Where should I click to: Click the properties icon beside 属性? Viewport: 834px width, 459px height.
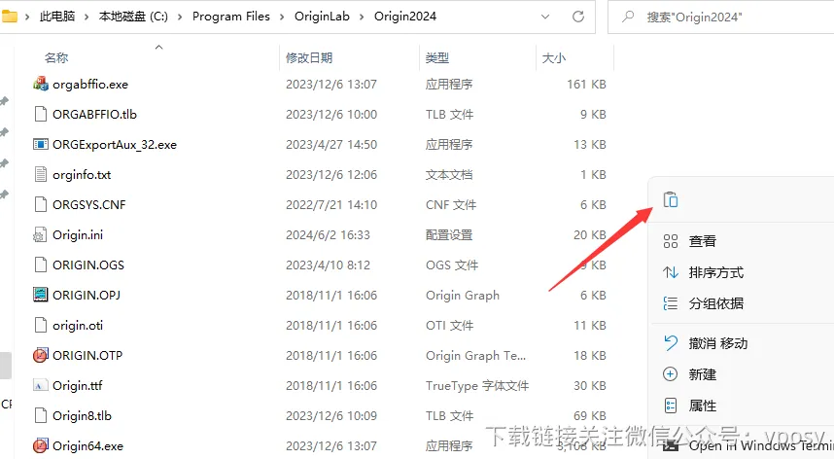click(670, 406)
